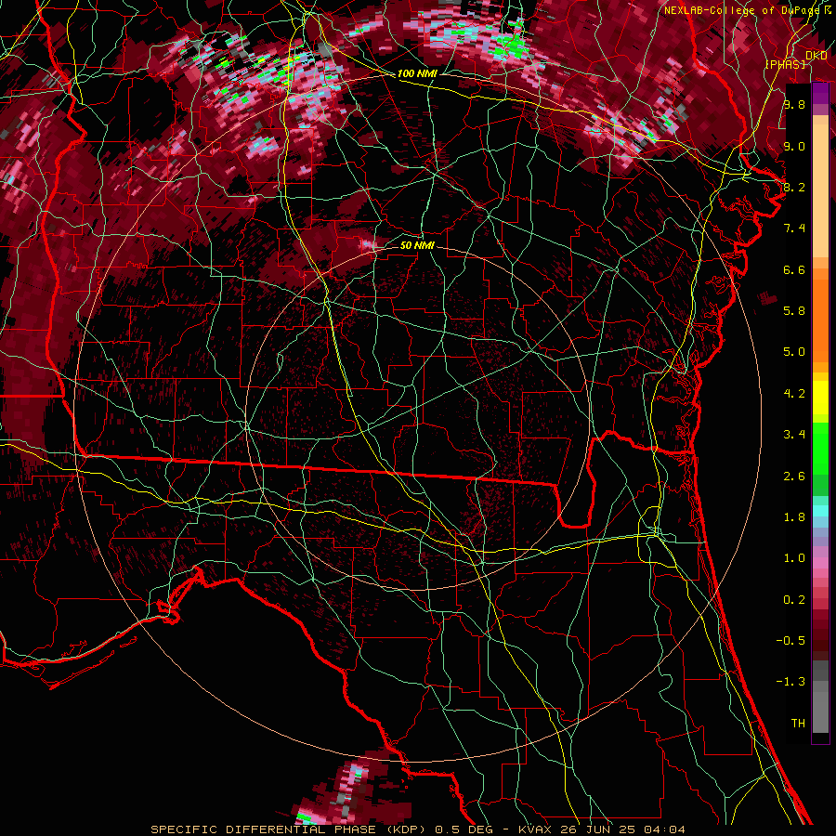Click the '5.0' value on the scale
The image size is (836, 836).
(794, 352)
